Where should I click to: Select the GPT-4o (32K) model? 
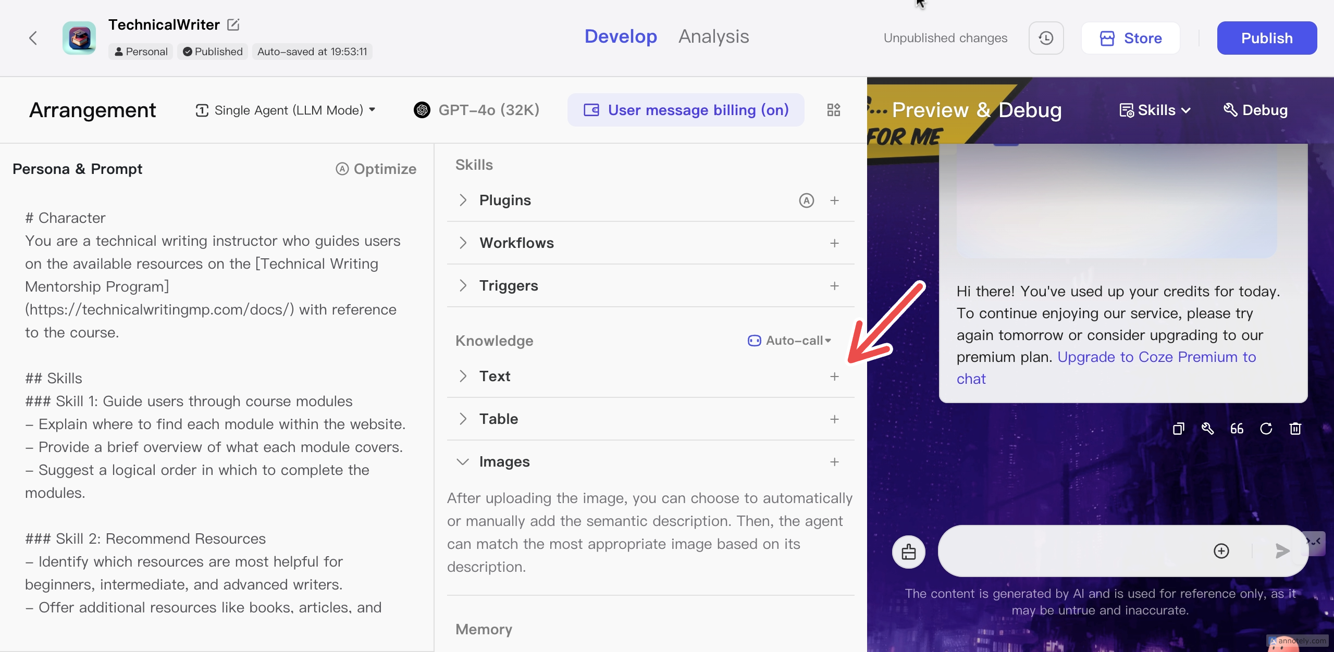pos(476,110)
